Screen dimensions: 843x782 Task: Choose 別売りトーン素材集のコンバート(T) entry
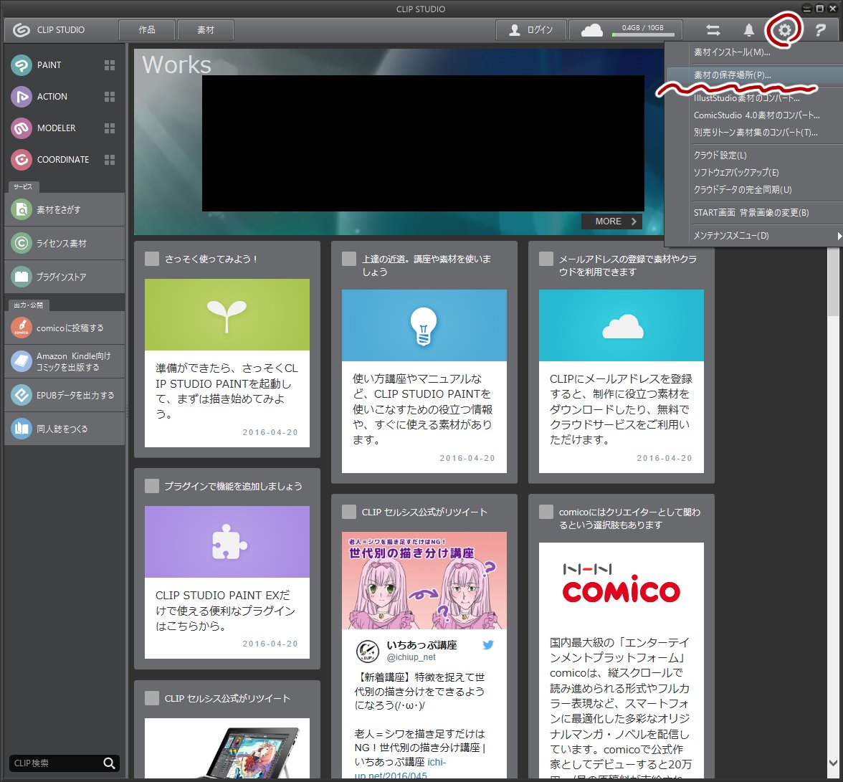(x=754, y=132)
